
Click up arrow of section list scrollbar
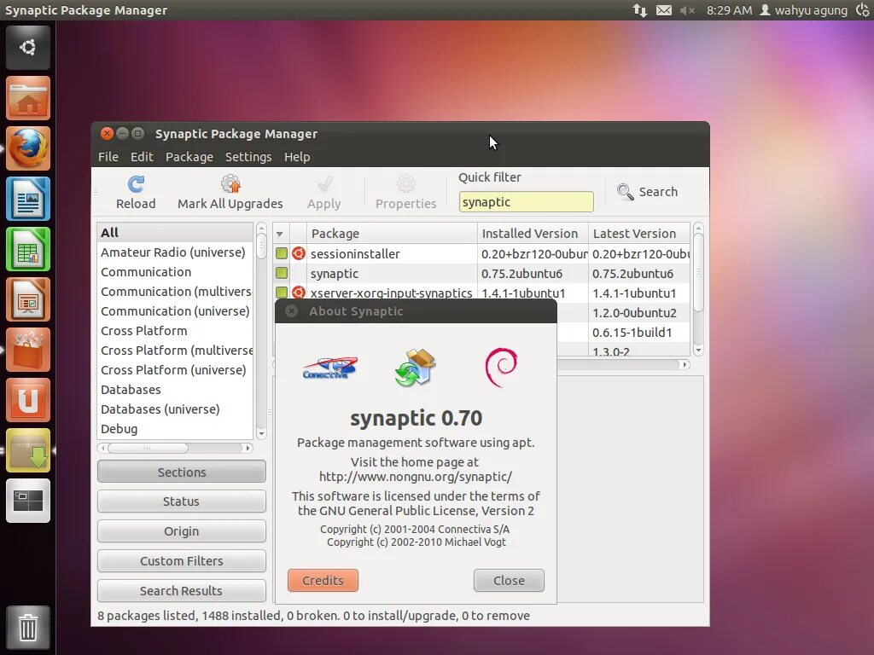point(261,228)
